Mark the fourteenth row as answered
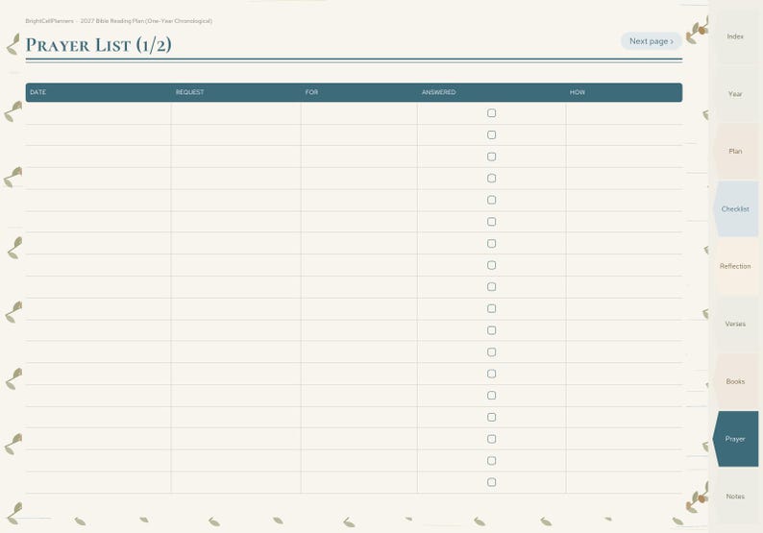 coord(491,396)
